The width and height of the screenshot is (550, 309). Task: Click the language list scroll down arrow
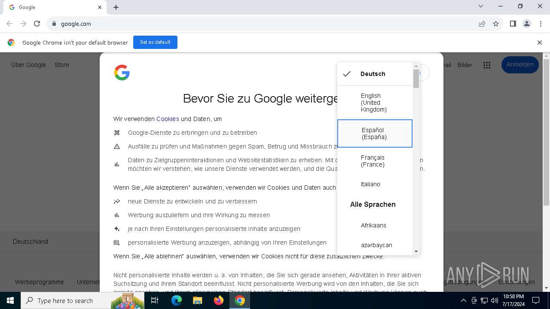[x=416, y=251]
